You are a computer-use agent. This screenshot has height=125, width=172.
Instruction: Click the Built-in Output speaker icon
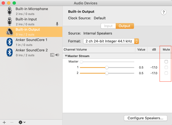pyautogui.click(x=10, y=32)
